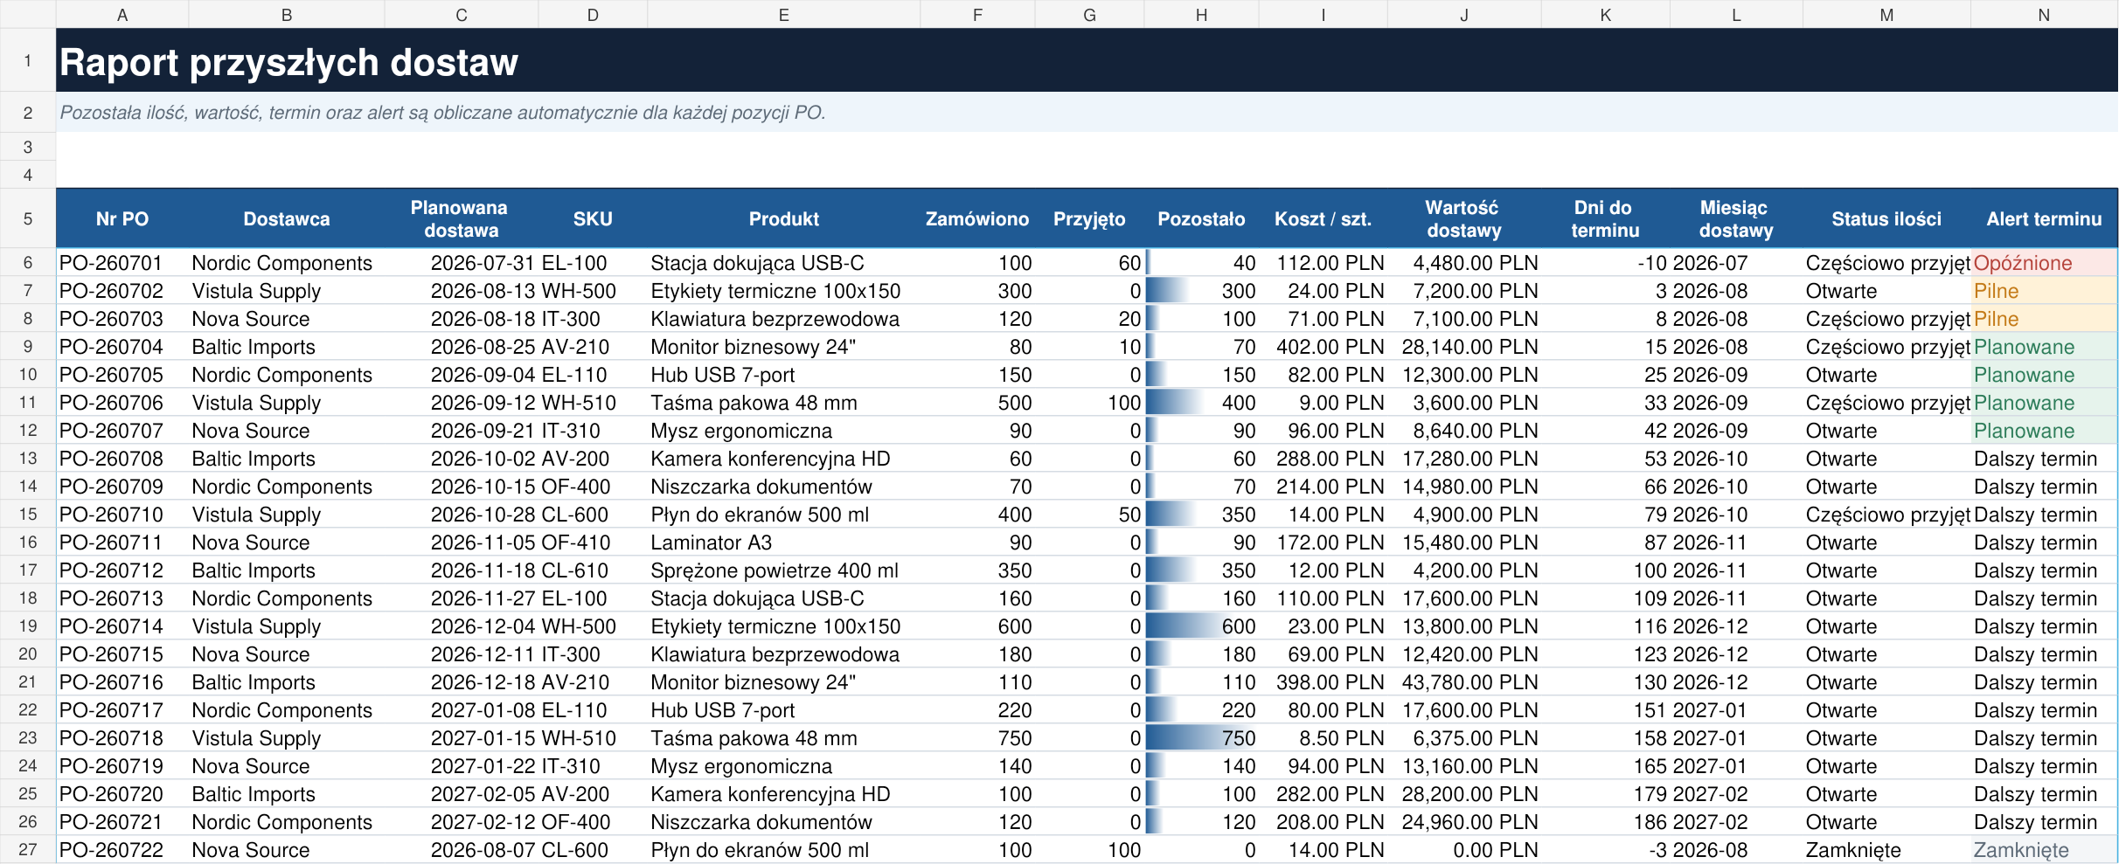The image size is (2119, 864).
Task: Select 'Częściowo przyjęt' status in PO-260710 row
Action: (1886, 515)
